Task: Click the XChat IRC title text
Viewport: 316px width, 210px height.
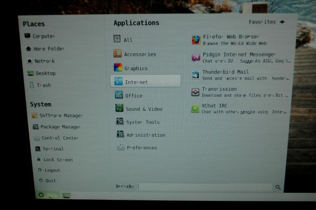Action: 214,106
